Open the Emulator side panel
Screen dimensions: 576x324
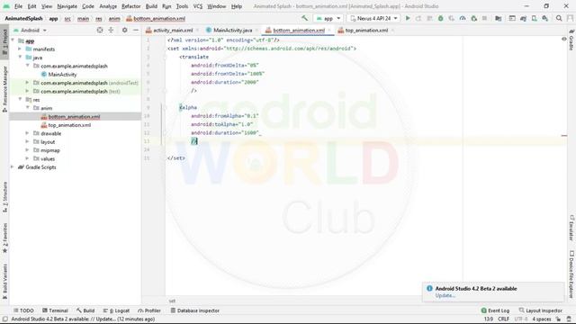point(571,228)
